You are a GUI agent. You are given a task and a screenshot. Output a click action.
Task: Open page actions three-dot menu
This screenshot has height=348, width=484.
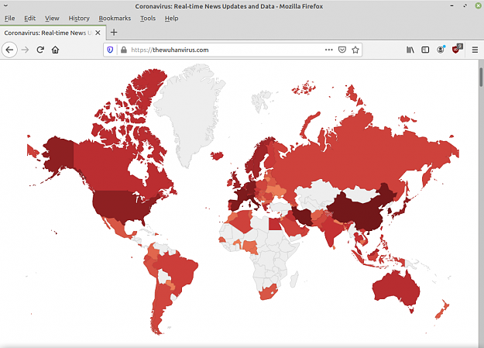coord(329,50)
